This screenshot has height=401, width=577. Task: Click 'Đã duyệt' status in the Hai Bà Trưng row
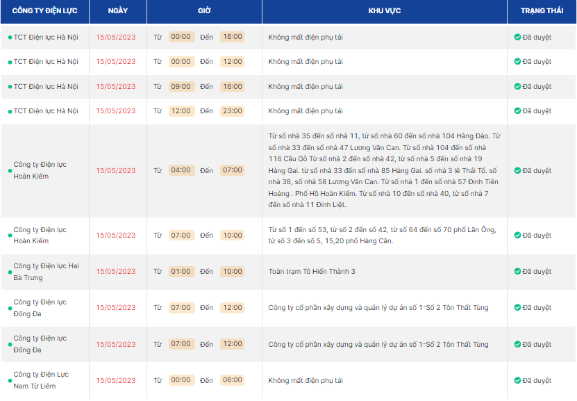click(537, 271)
